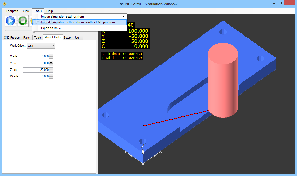Go to the Setup tab
The image size is (297, 176).
[67, 38]
